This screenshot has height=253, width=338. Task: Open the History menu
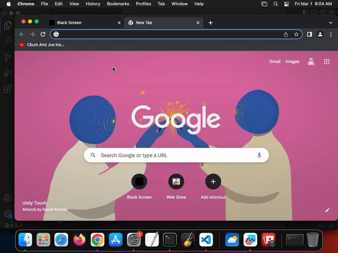93,4
